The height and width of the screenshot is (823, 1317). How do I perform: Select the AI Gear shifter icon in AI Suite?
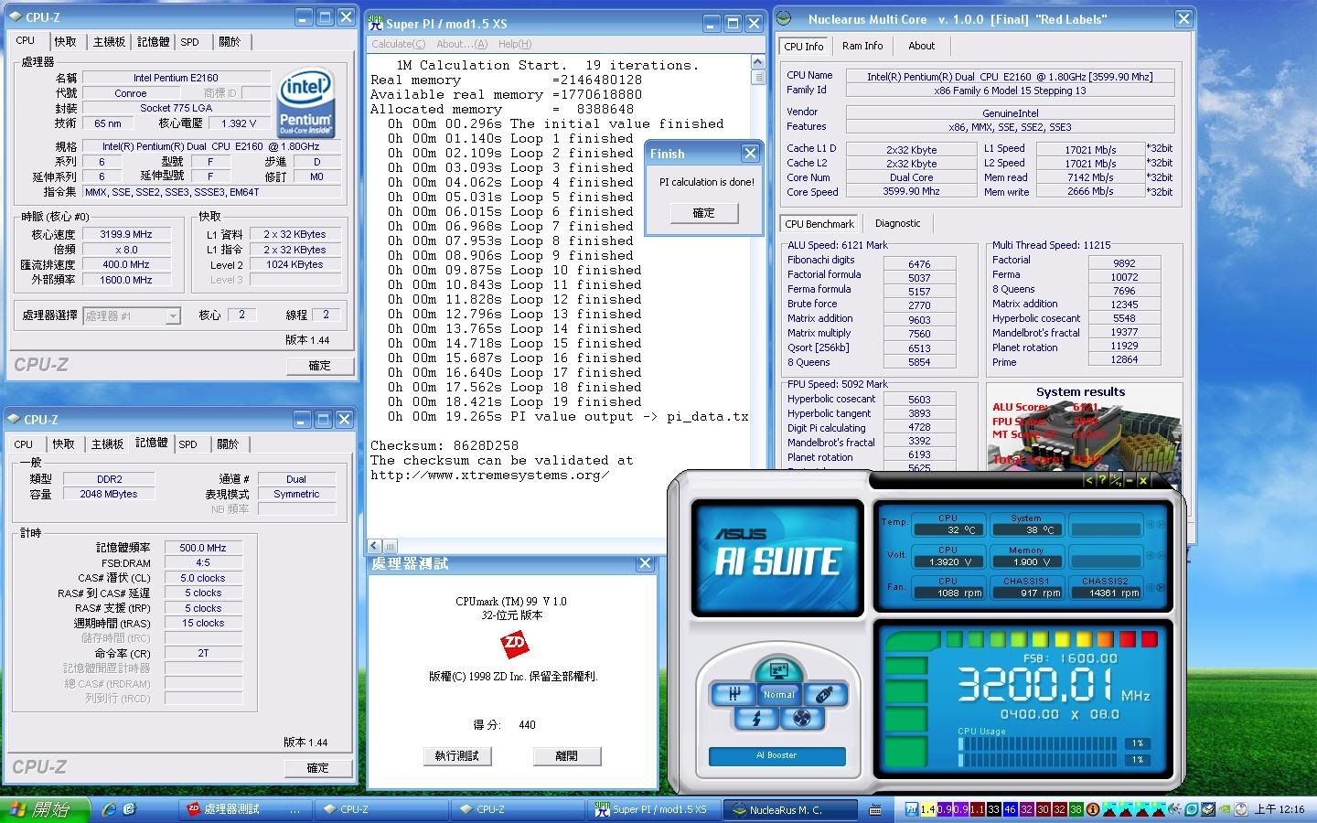tap(733, 694)
